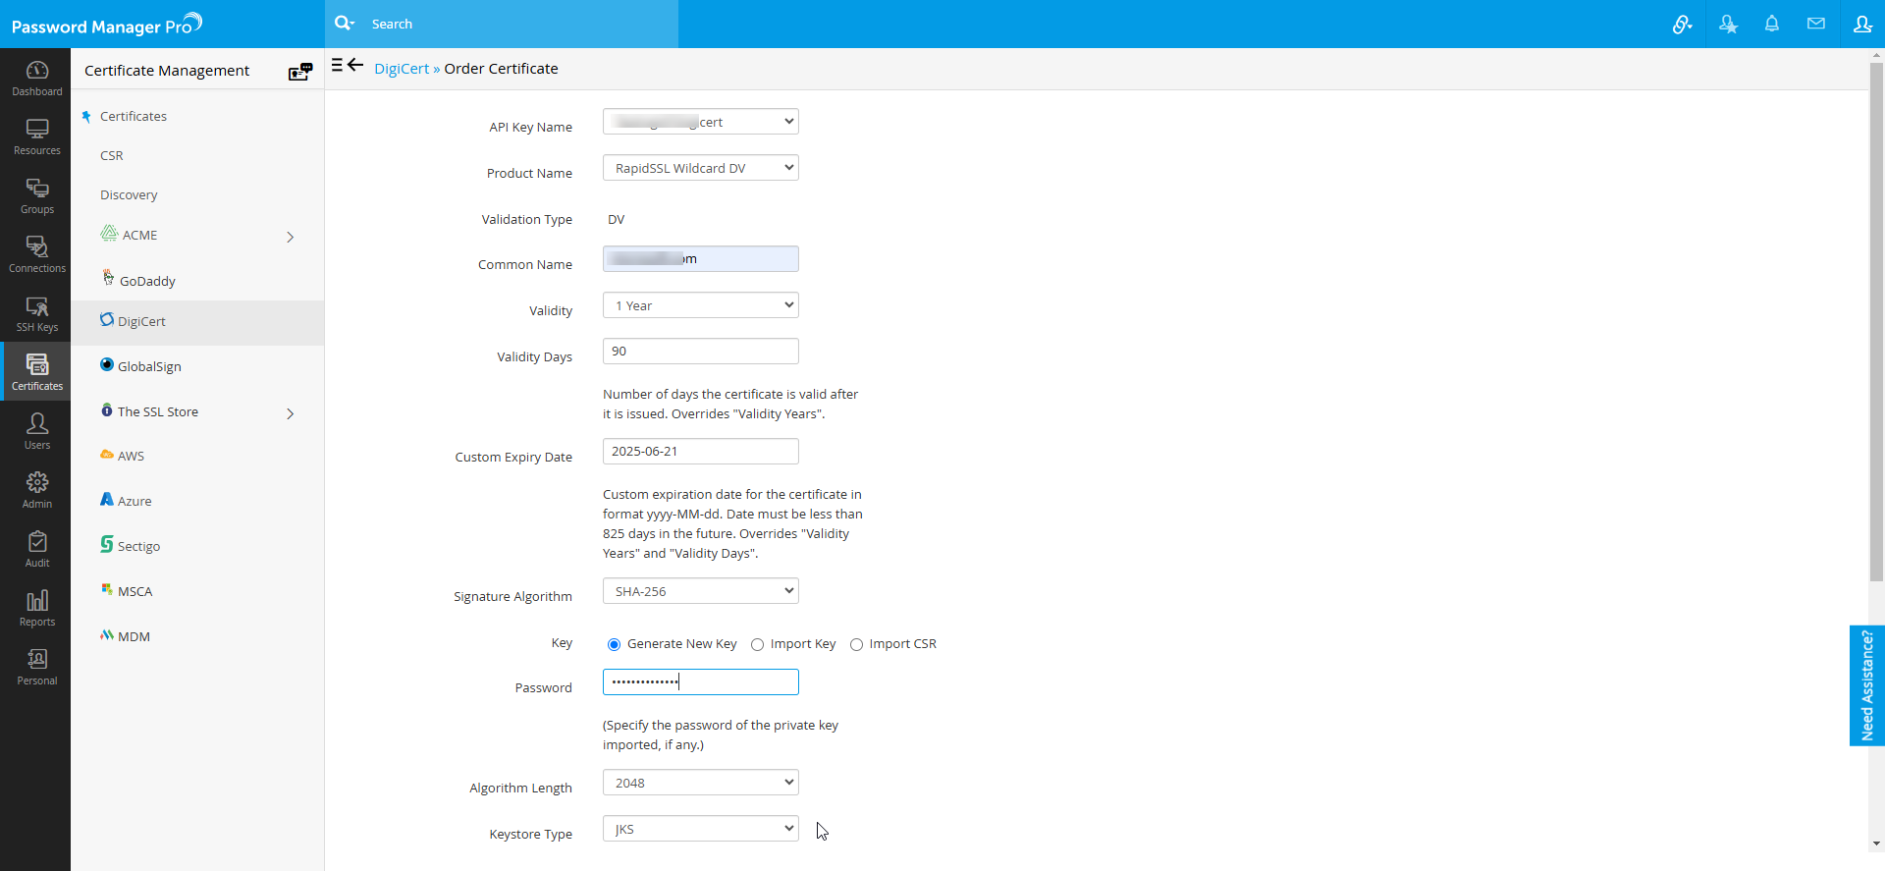Image resolution: width=1885 pixels, height=871 pixels.
Task: Go to SSH Keys section
Action: [x=36, y=314]
